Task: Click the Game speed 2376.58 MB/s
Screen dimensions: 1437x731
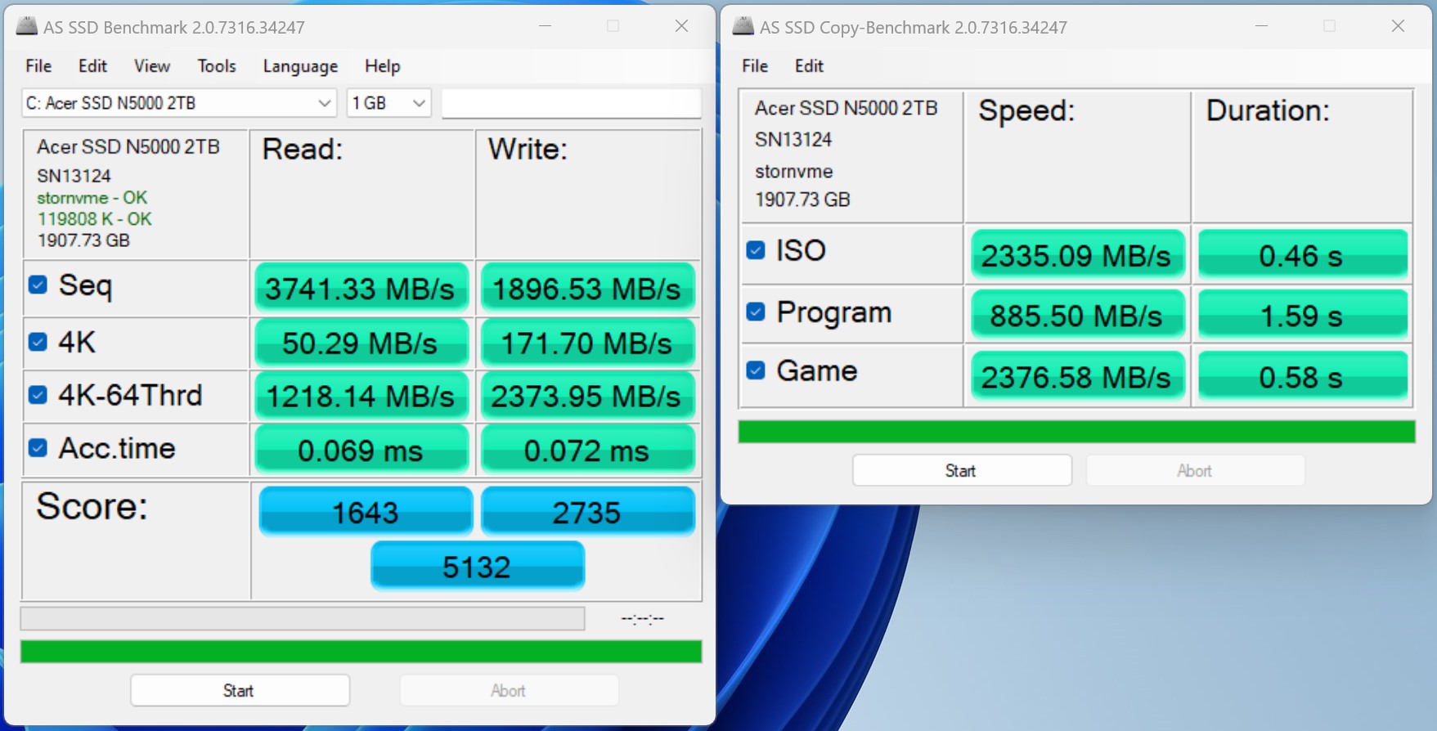Action: click(1077, 377)
